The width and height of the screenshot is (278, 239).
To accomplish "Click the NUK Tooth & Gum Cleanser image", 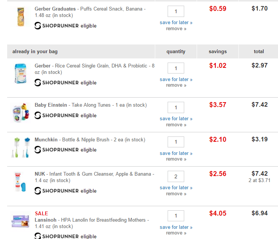I will click(21, 182).
